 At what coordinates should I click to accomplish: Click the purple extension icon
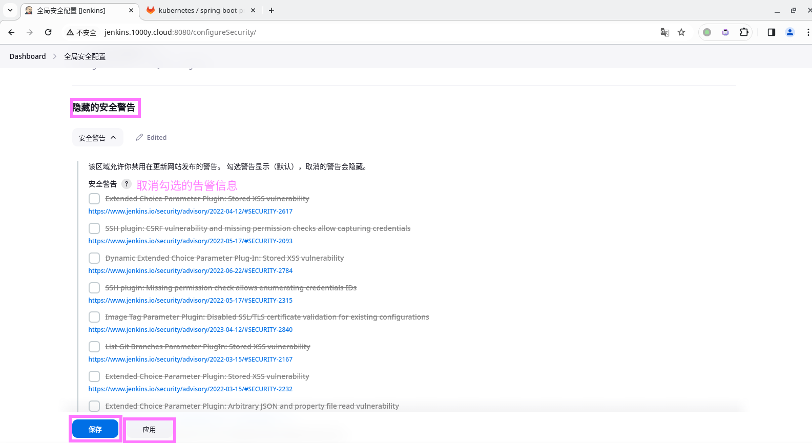(x=725, y=32)
